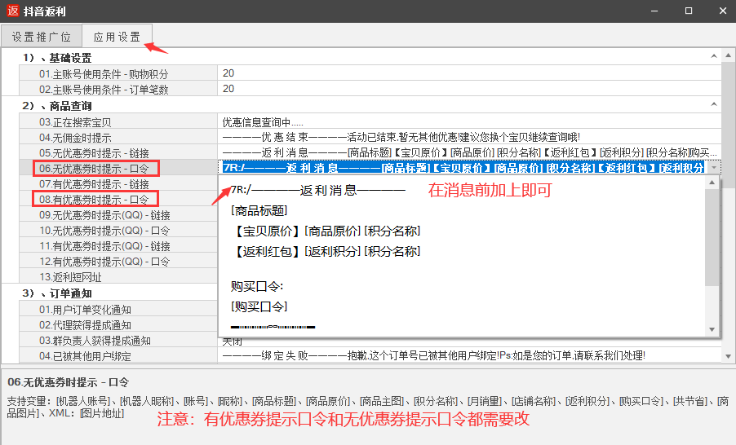This screenshot has height=445, width=736.
Task: Click the 【宝贝原价】 line in popup
Action: tap(326, 231)
